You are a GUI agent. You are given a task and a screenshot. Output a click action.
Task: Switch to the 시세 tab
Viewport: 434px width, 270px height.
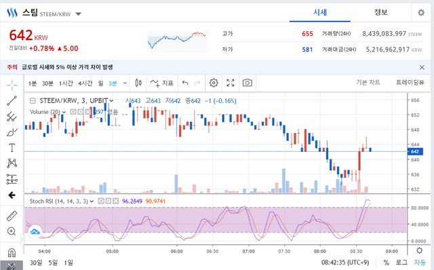[320, 12]
